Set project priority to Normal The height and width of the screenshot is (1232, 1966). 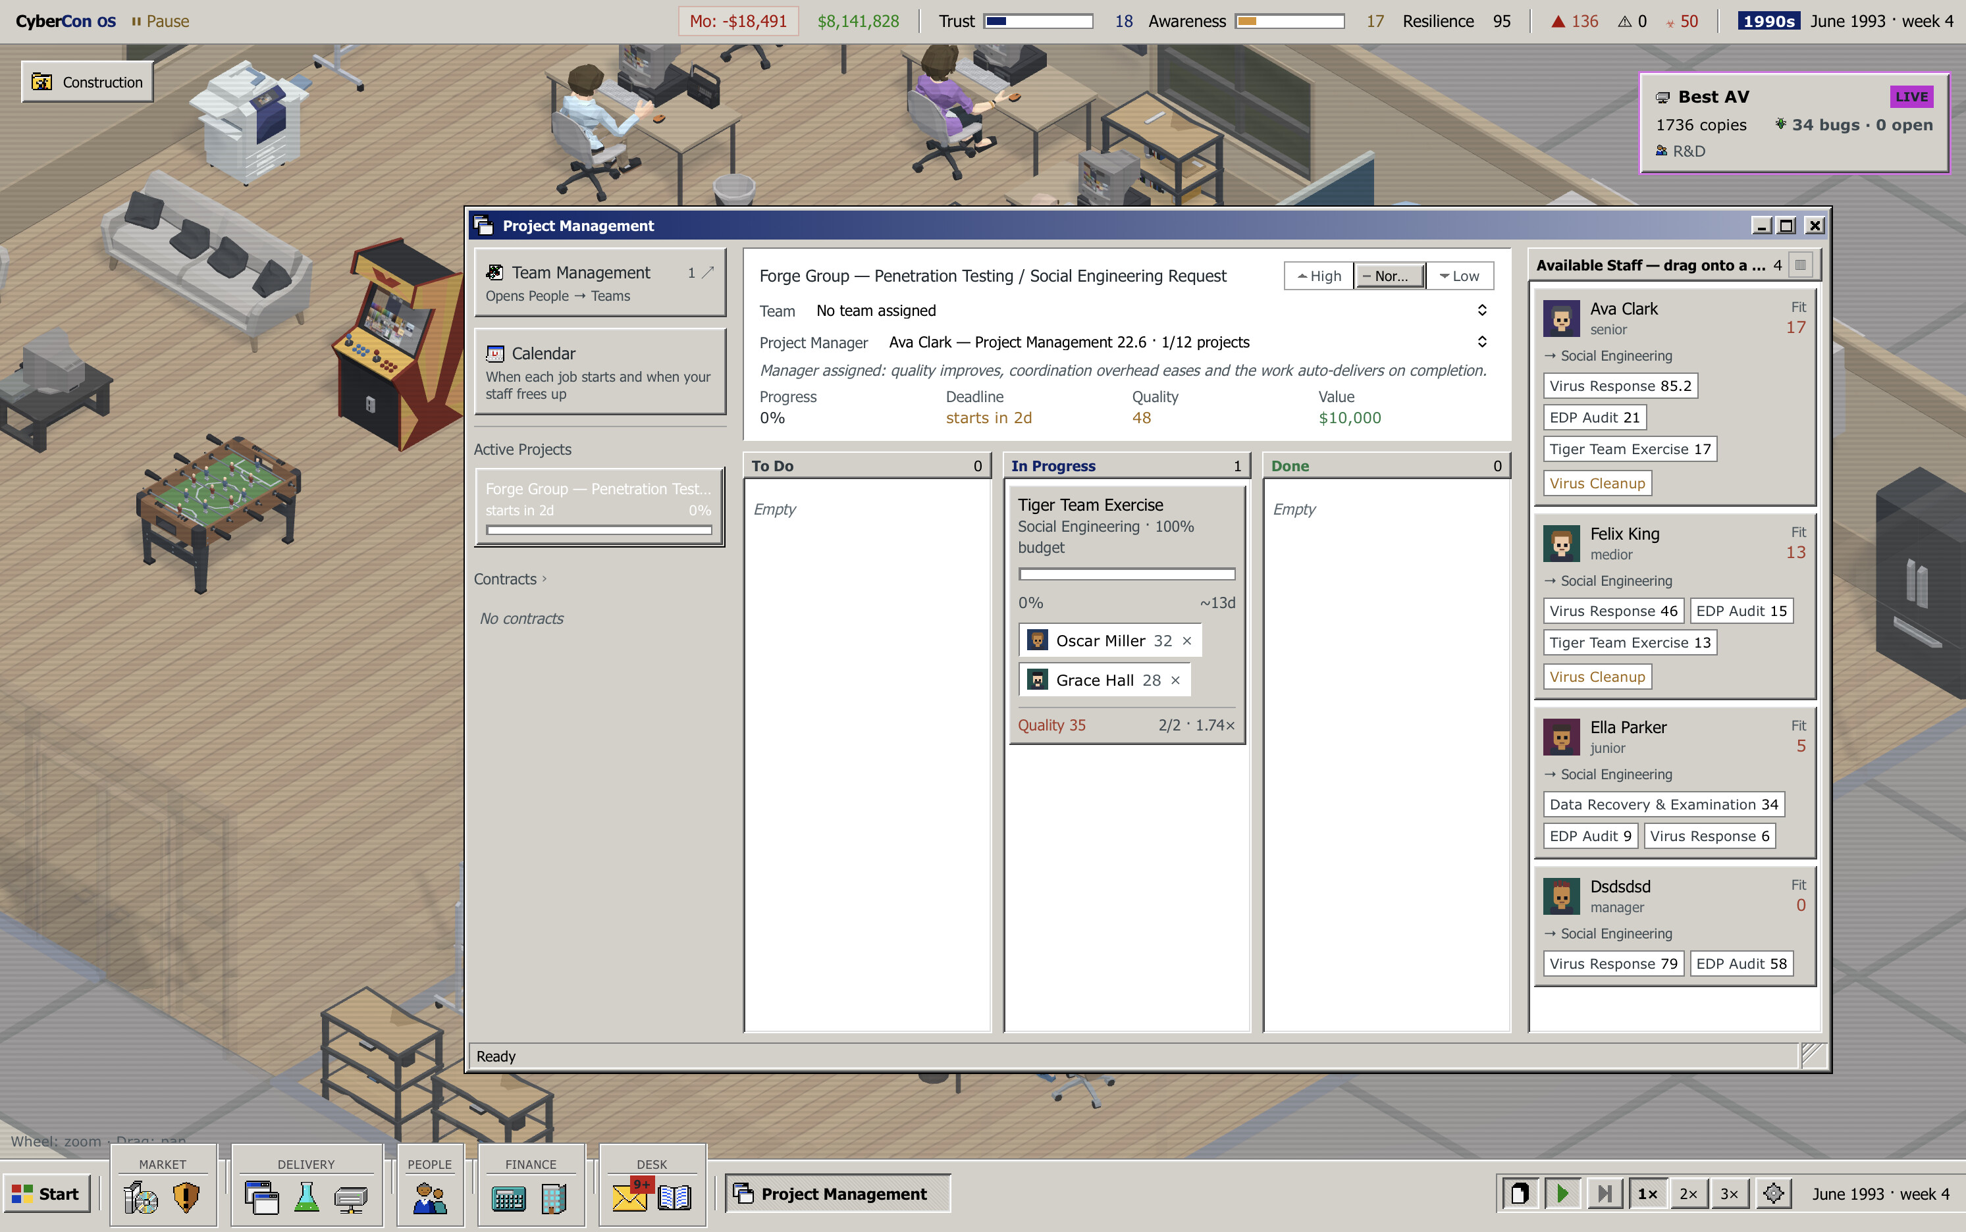coord(1390,276)
